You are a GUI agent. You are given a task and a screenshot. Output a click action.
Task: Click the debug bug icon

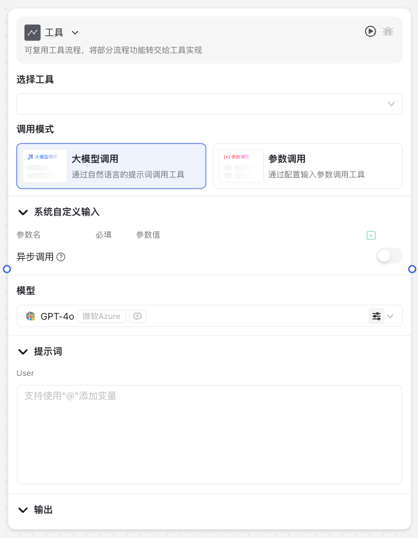[388, 32]
